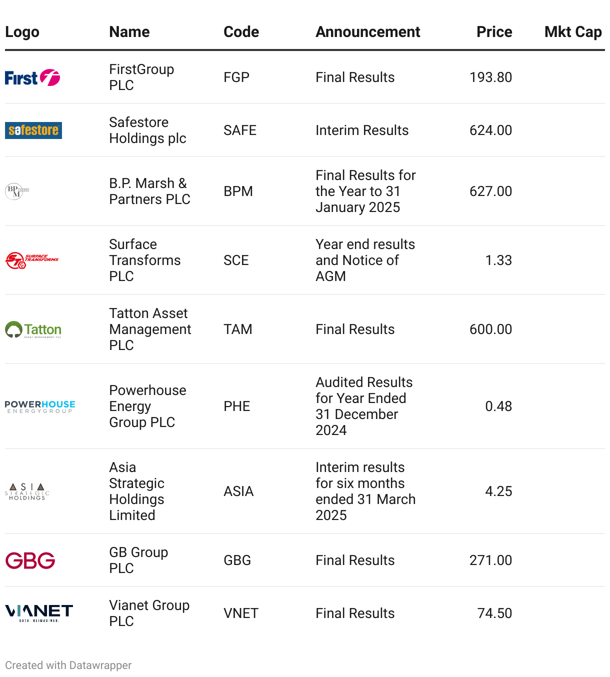Screen dimensions: 610x677
Task: Click the Powerhouse Energy Group logo
Action: [x=40, y=406]
